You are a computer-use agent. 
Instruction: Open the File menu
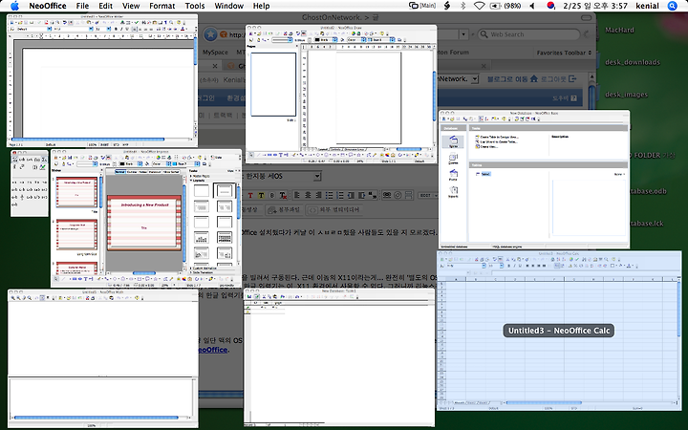pos(82,6)
